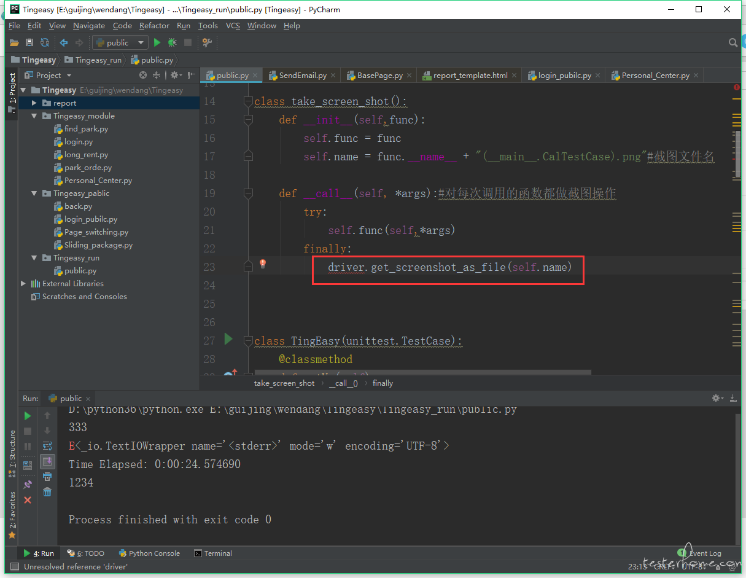
Task: Collapse the Tingeasy root project folder
Action: (23, 90)
